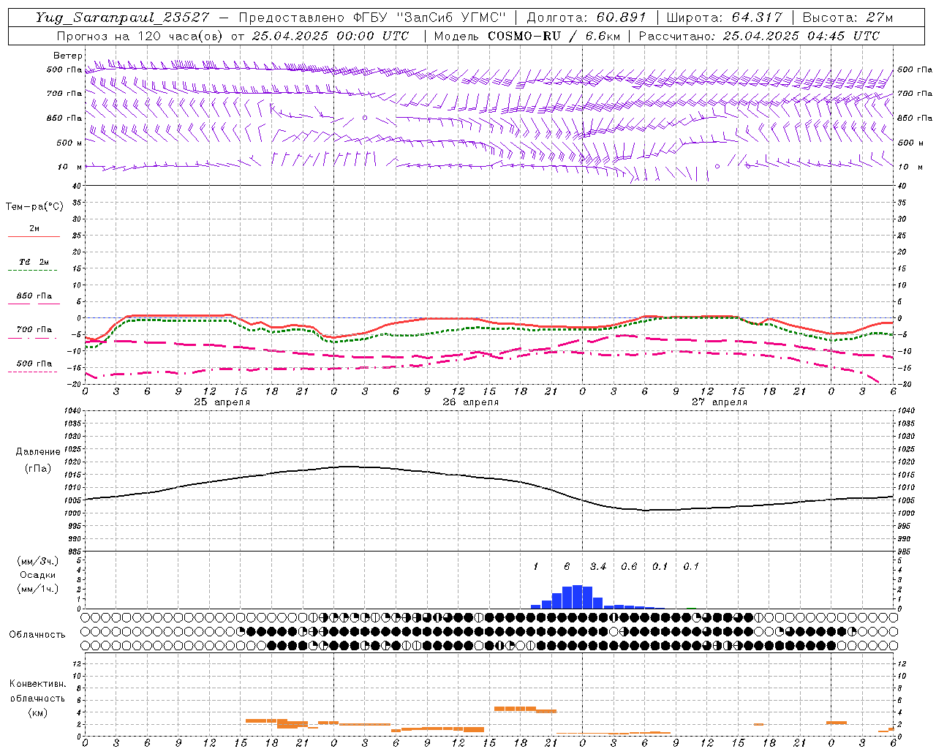Select the text Предоставлено ФГБУ "ЗапСиб УГМС"
Image resolution: width=936 pixels, height=749 pixels.
pos(373,18)
